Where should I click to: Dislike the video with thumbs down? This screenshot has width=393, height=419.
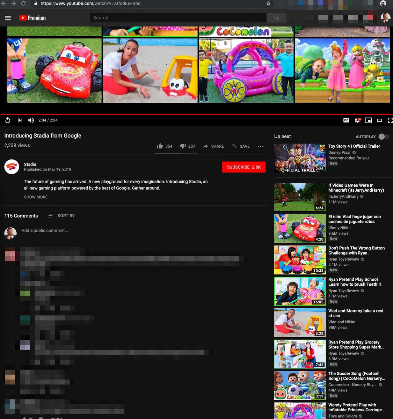click(187, 146)
